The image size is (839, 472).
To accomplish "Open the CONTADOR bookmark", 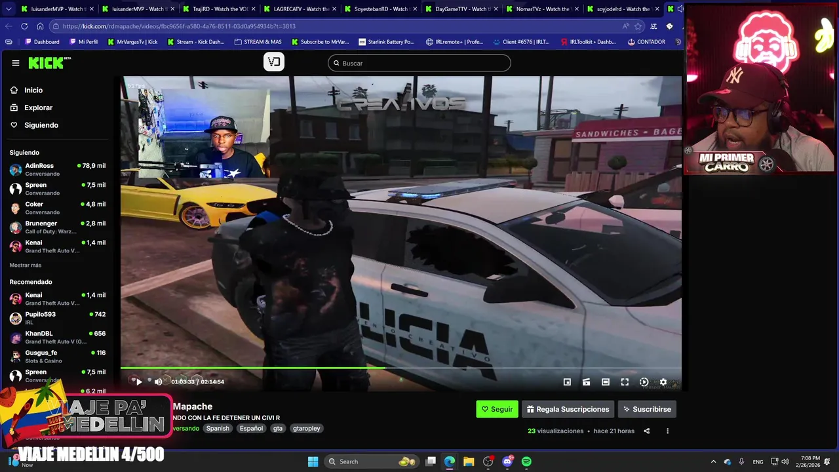I will (x=646, y=42).
